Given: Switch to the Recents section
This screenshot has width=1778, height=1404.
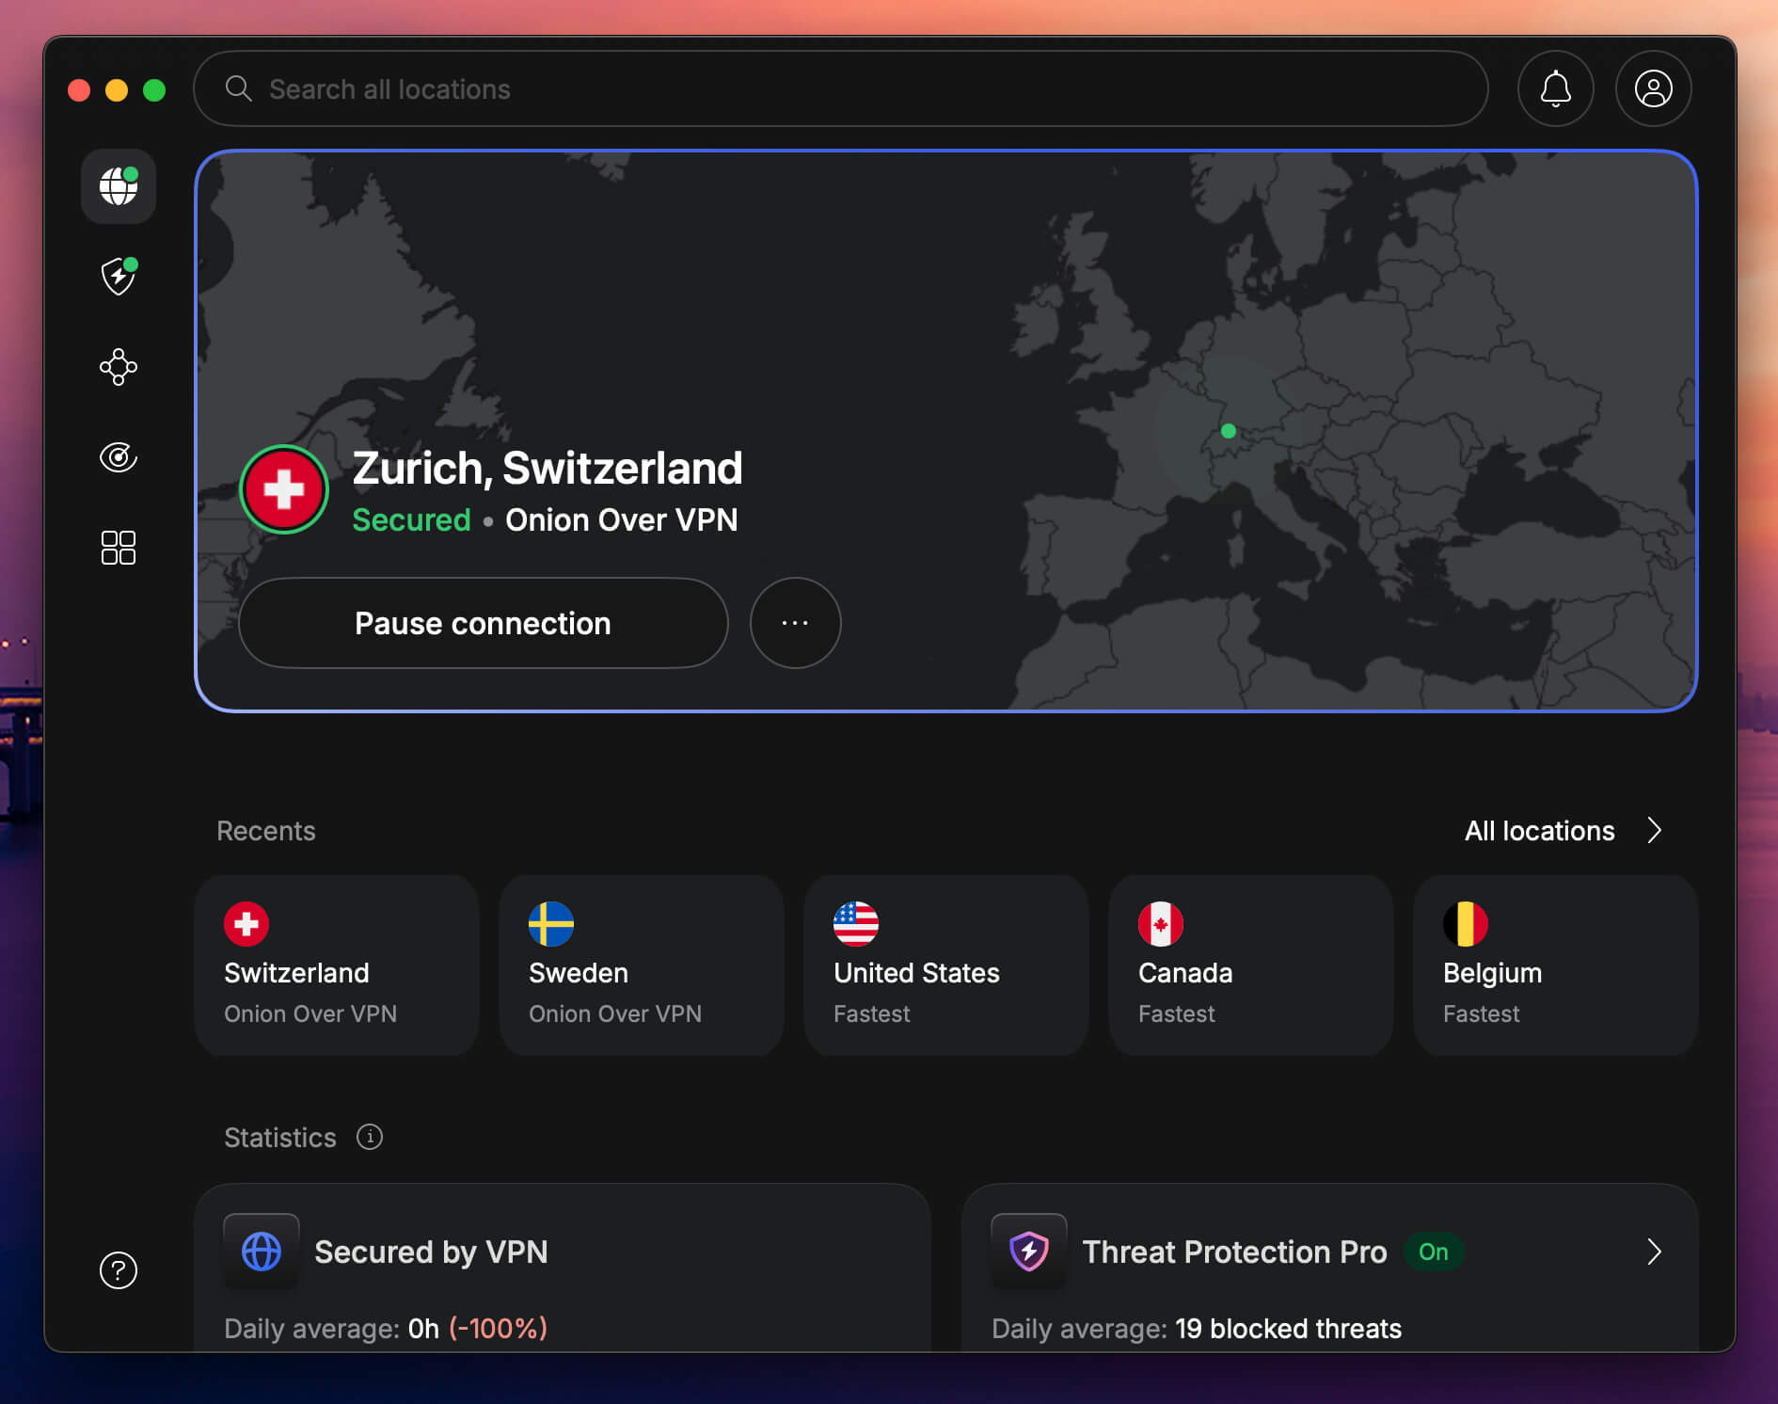Looking at the screenshot, I should [266, 831].
